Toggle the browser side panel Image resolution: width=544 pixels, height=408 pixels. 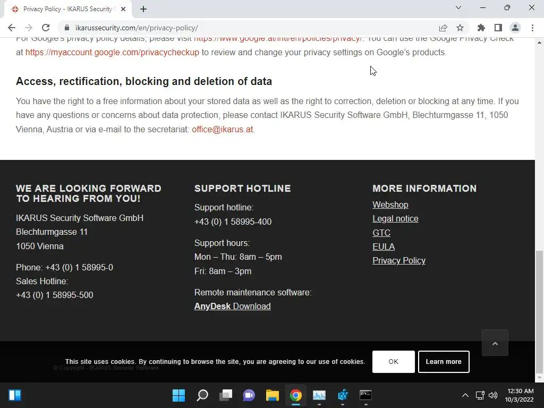tap(498, 28)
